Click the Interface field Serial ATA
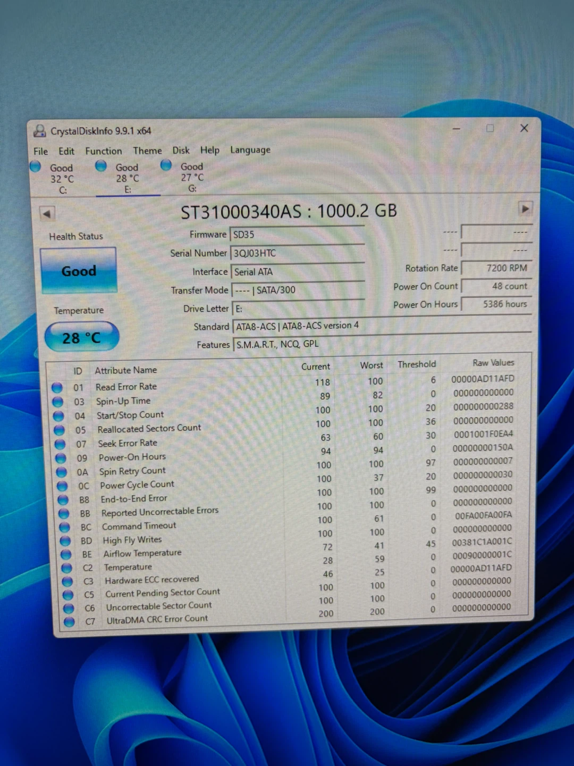Screen dimensions: 574x766 click(x=298, y=272)
